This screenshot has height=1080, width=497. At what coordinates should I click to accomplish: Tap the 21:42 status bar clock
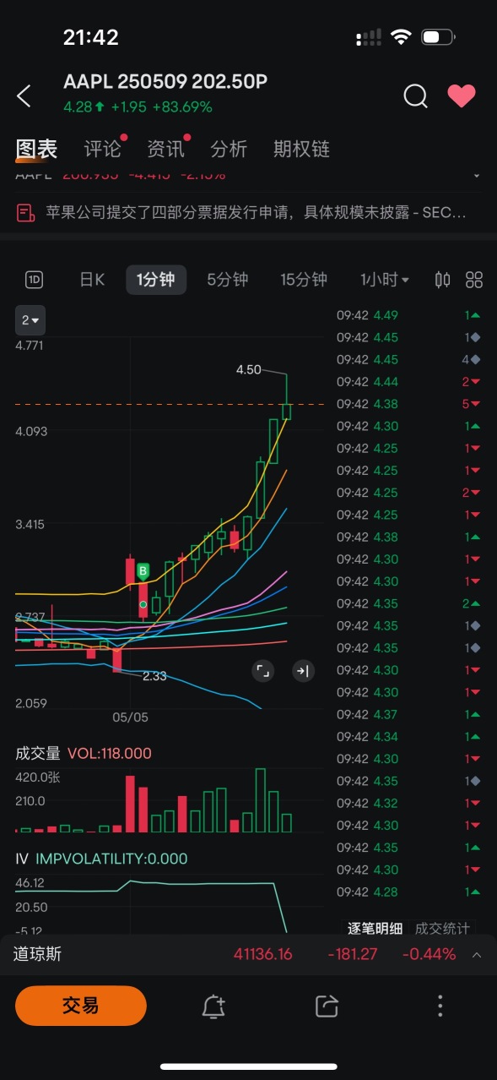91,37
